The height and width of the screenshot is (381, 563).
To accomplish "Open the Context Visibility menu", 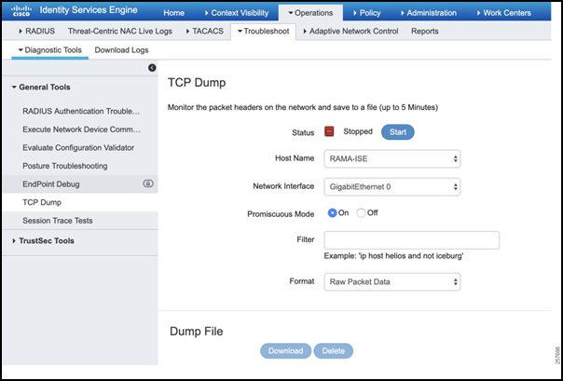I will [x=237, y=13].
